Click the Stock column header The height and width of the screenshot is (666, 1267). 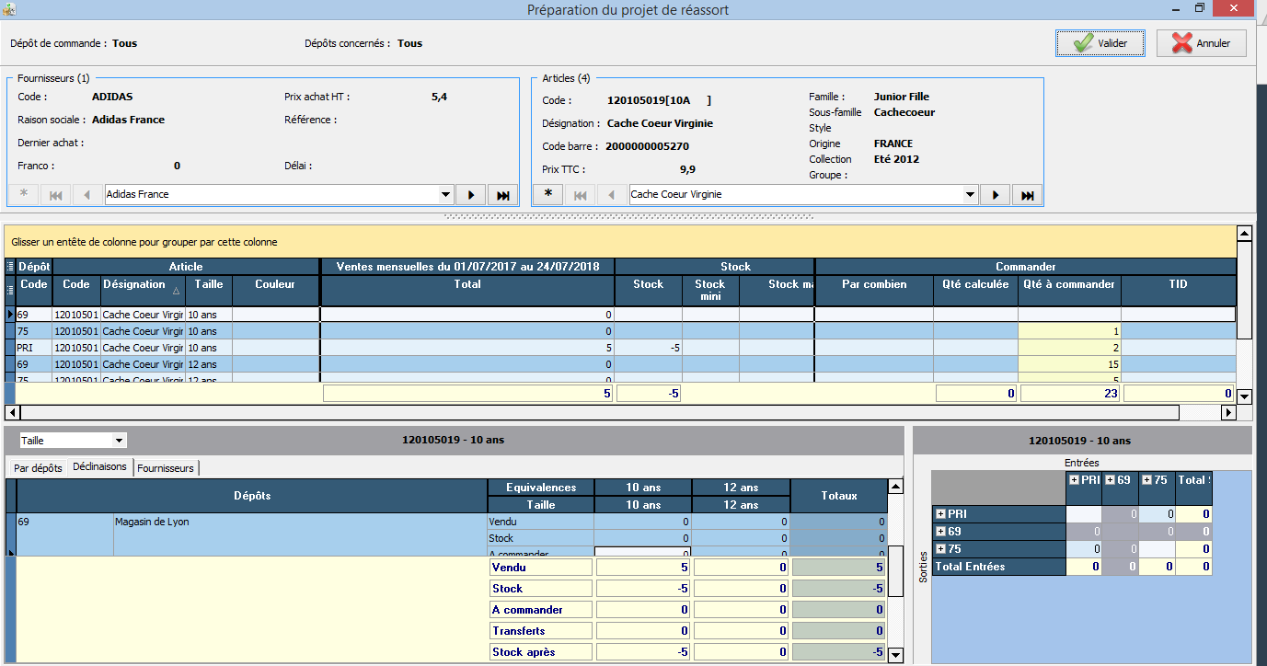648,285
